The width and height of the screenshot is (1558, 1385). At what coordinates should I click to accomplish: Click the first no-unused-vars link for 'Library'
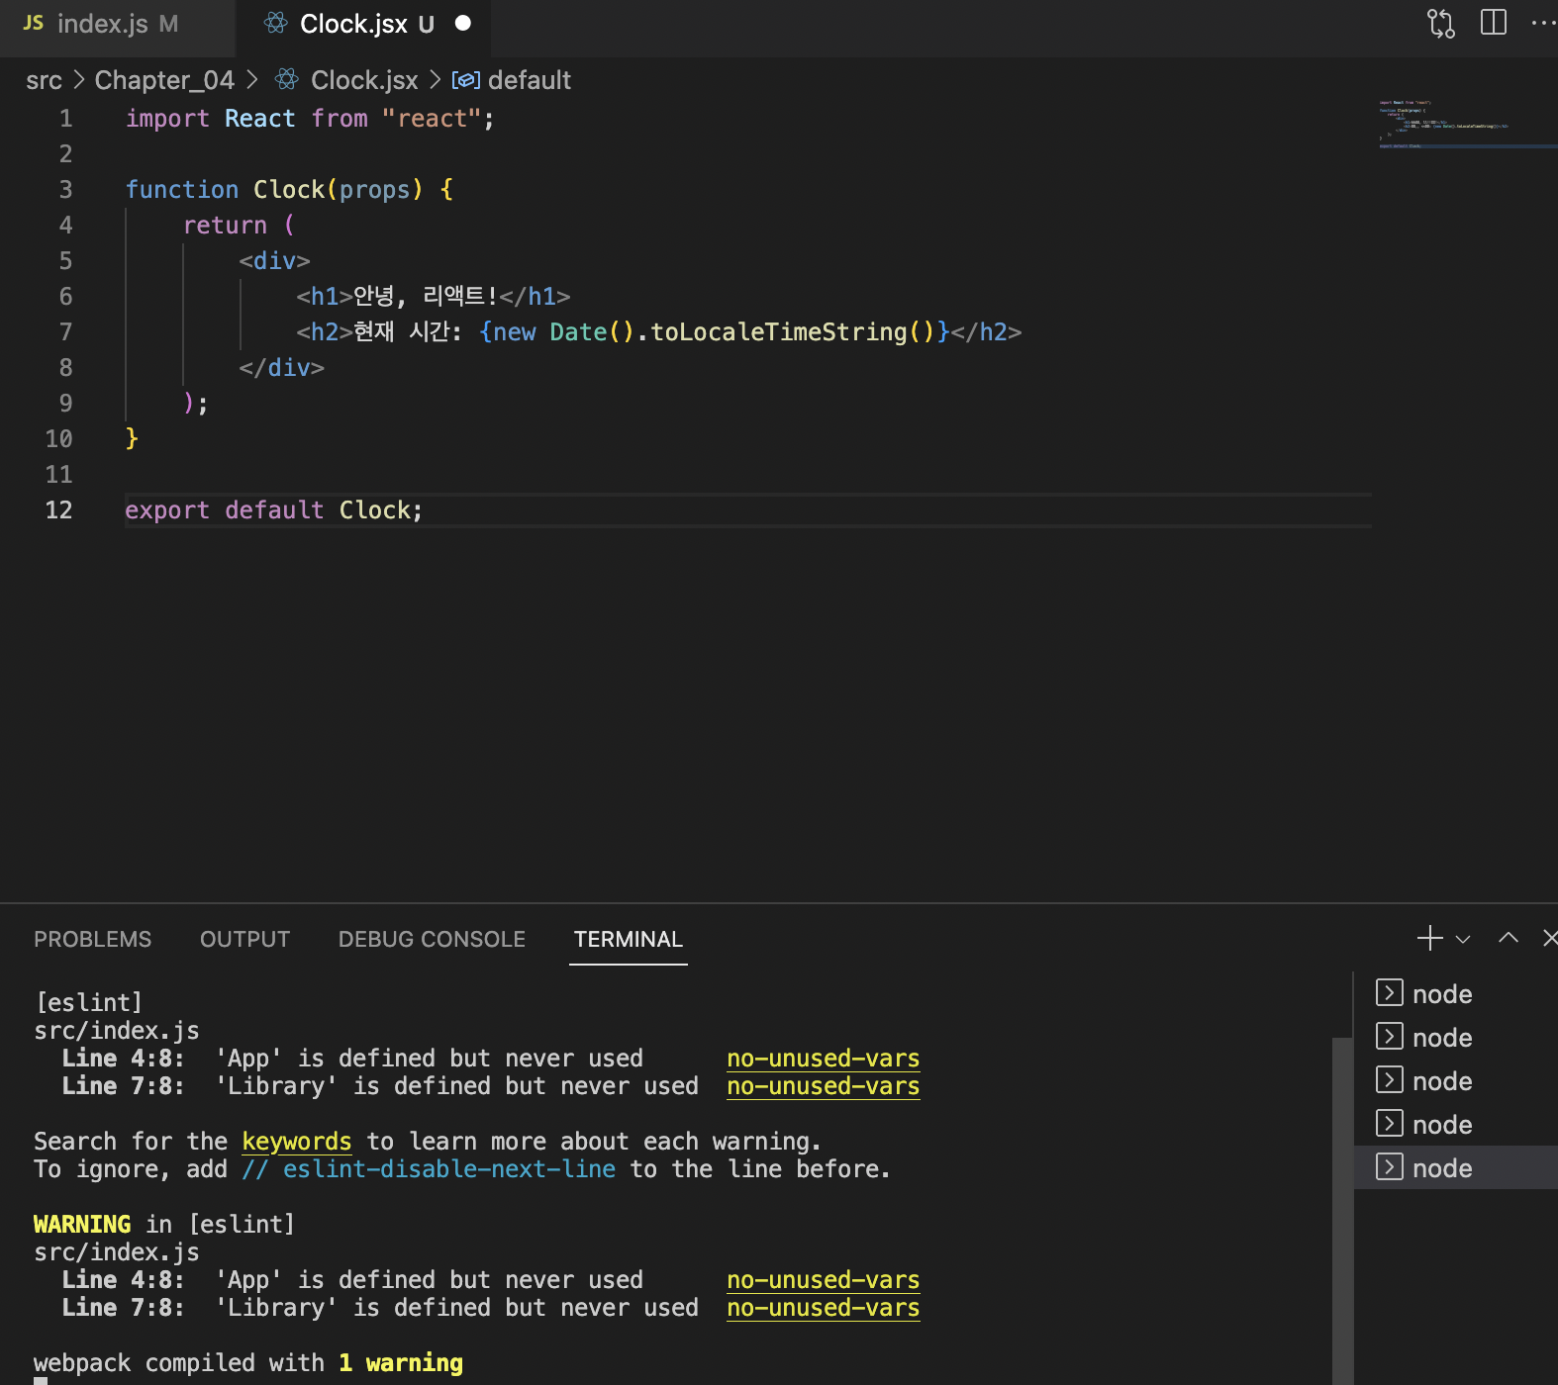(824, 1086)
